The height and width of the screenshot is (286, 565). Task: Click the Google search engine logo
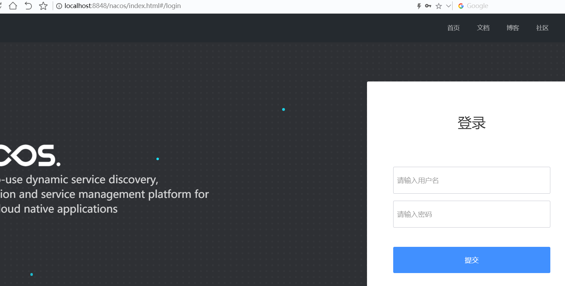pyautogui.click(x=461, y=6)
